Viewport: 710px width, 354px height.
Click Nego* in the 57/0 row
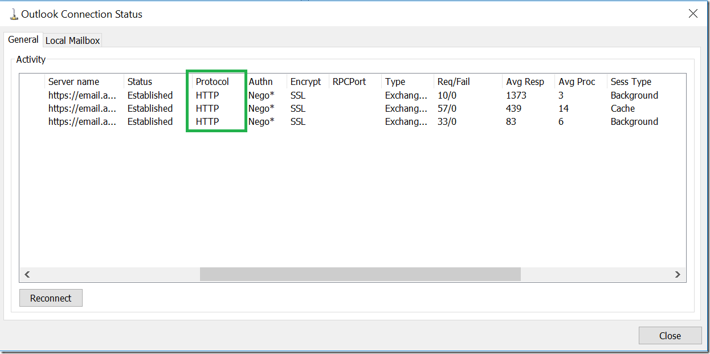pos(262,108)
